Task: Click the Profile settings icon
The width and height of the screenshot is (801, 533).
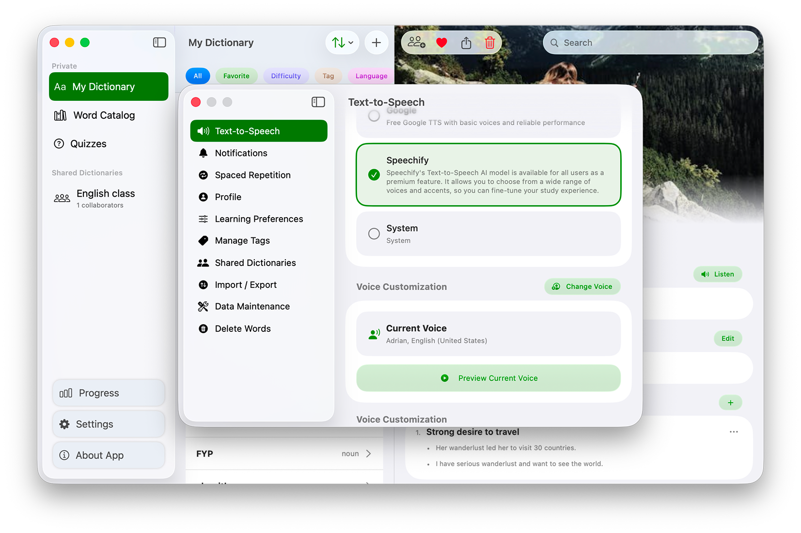Action: (203, 197)
